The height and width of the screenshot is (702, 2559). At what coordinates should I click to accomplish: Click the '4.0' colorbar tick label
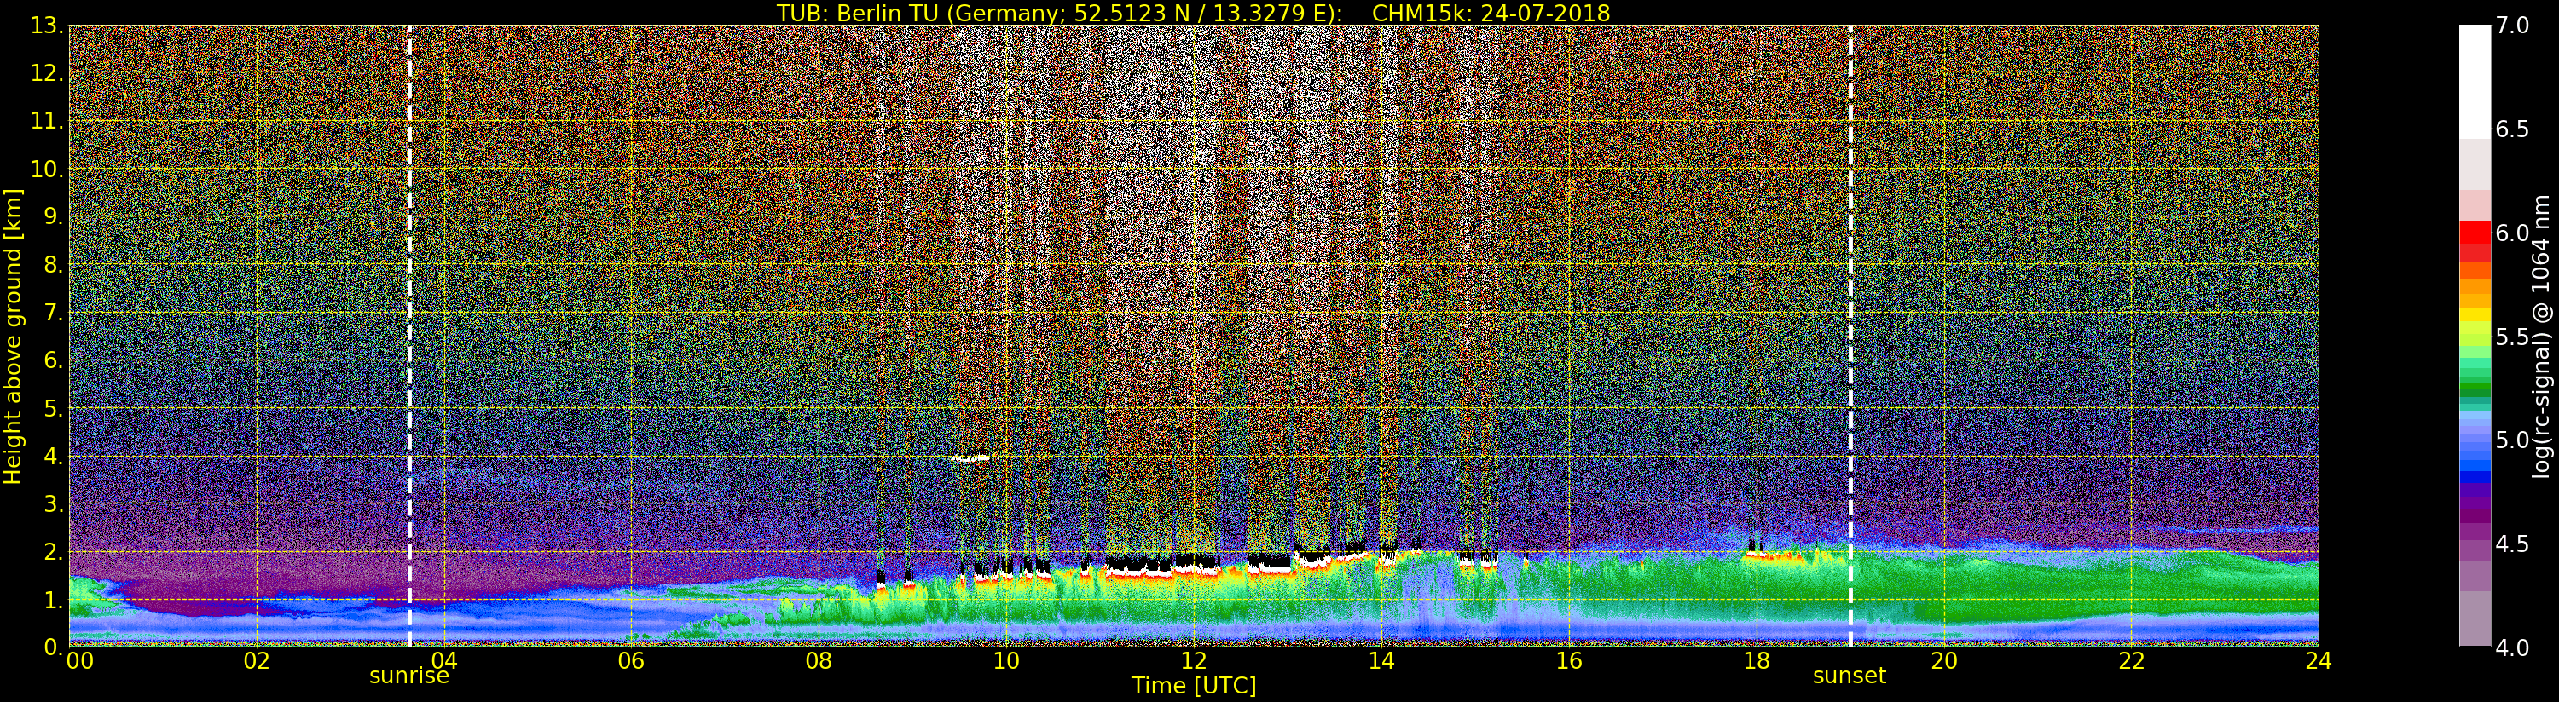(x=2512, y=647)
